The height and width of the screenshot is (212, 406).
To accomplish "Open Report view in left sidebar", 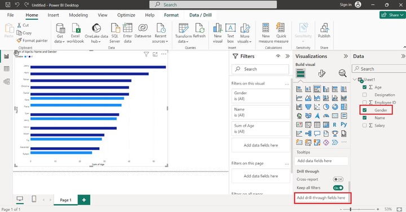I will [x=6, y=56].
